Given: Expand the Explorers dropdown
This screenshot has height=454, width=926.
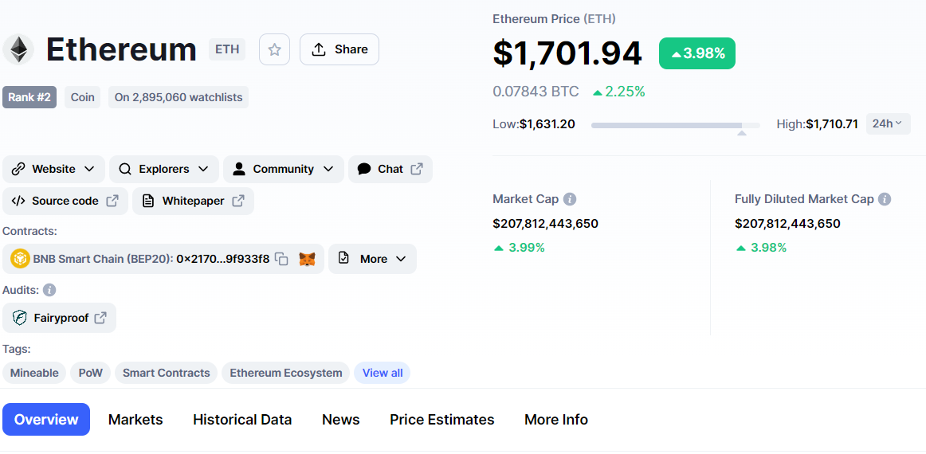Looking at the screenshot, I should (x=164, y=169).
